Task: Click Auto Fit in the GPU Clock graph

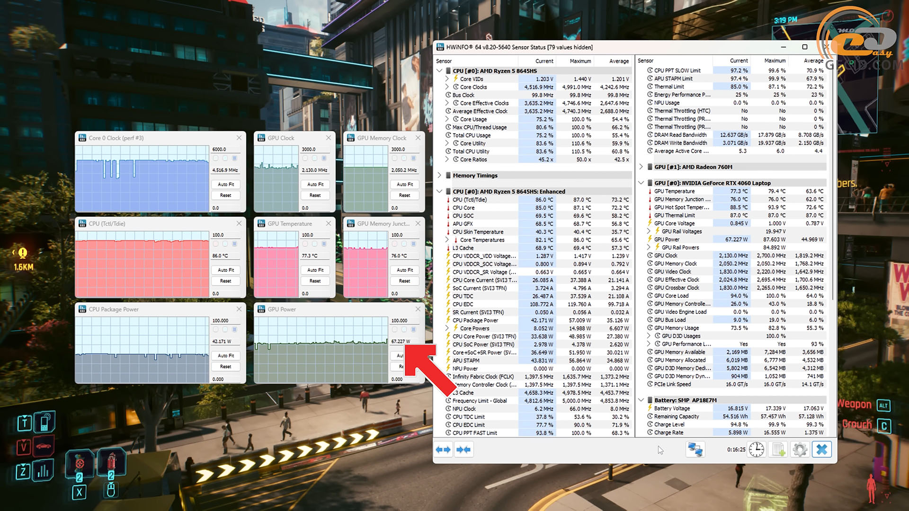Action: click(315, 184)
